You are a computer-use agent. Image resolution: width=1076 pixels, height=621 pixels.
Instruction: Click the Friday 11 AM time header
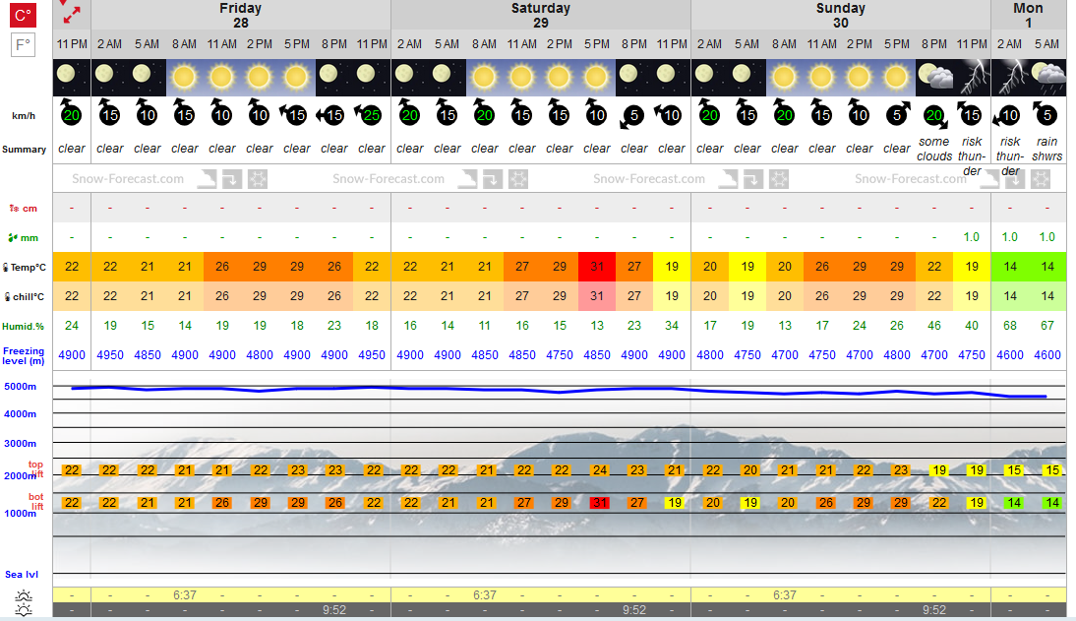tap(222, 44)
